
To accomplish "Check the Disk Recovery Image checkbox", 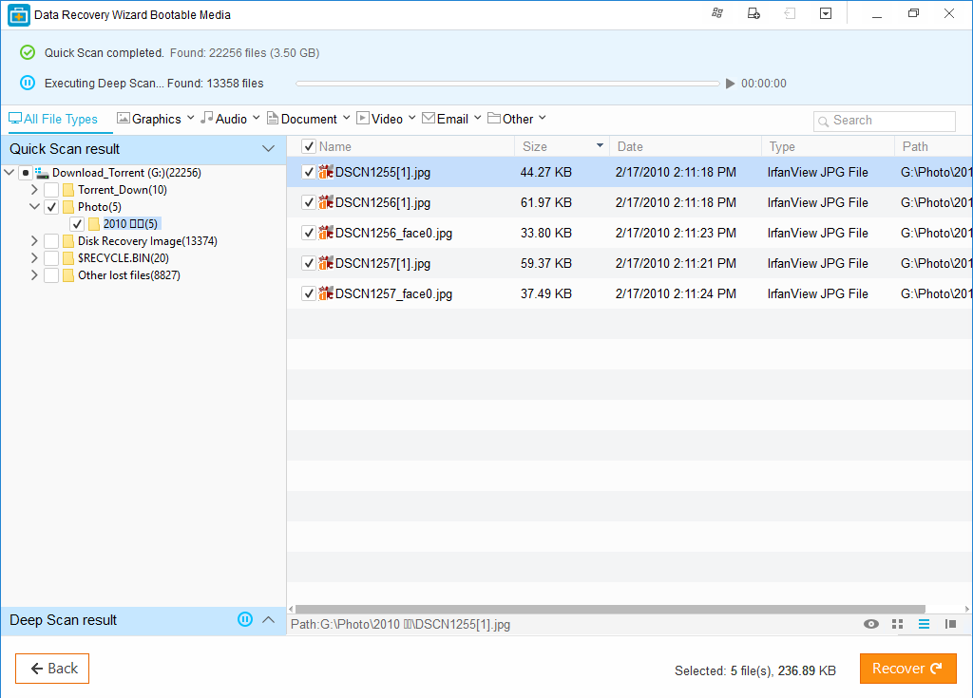I will 51,240.
